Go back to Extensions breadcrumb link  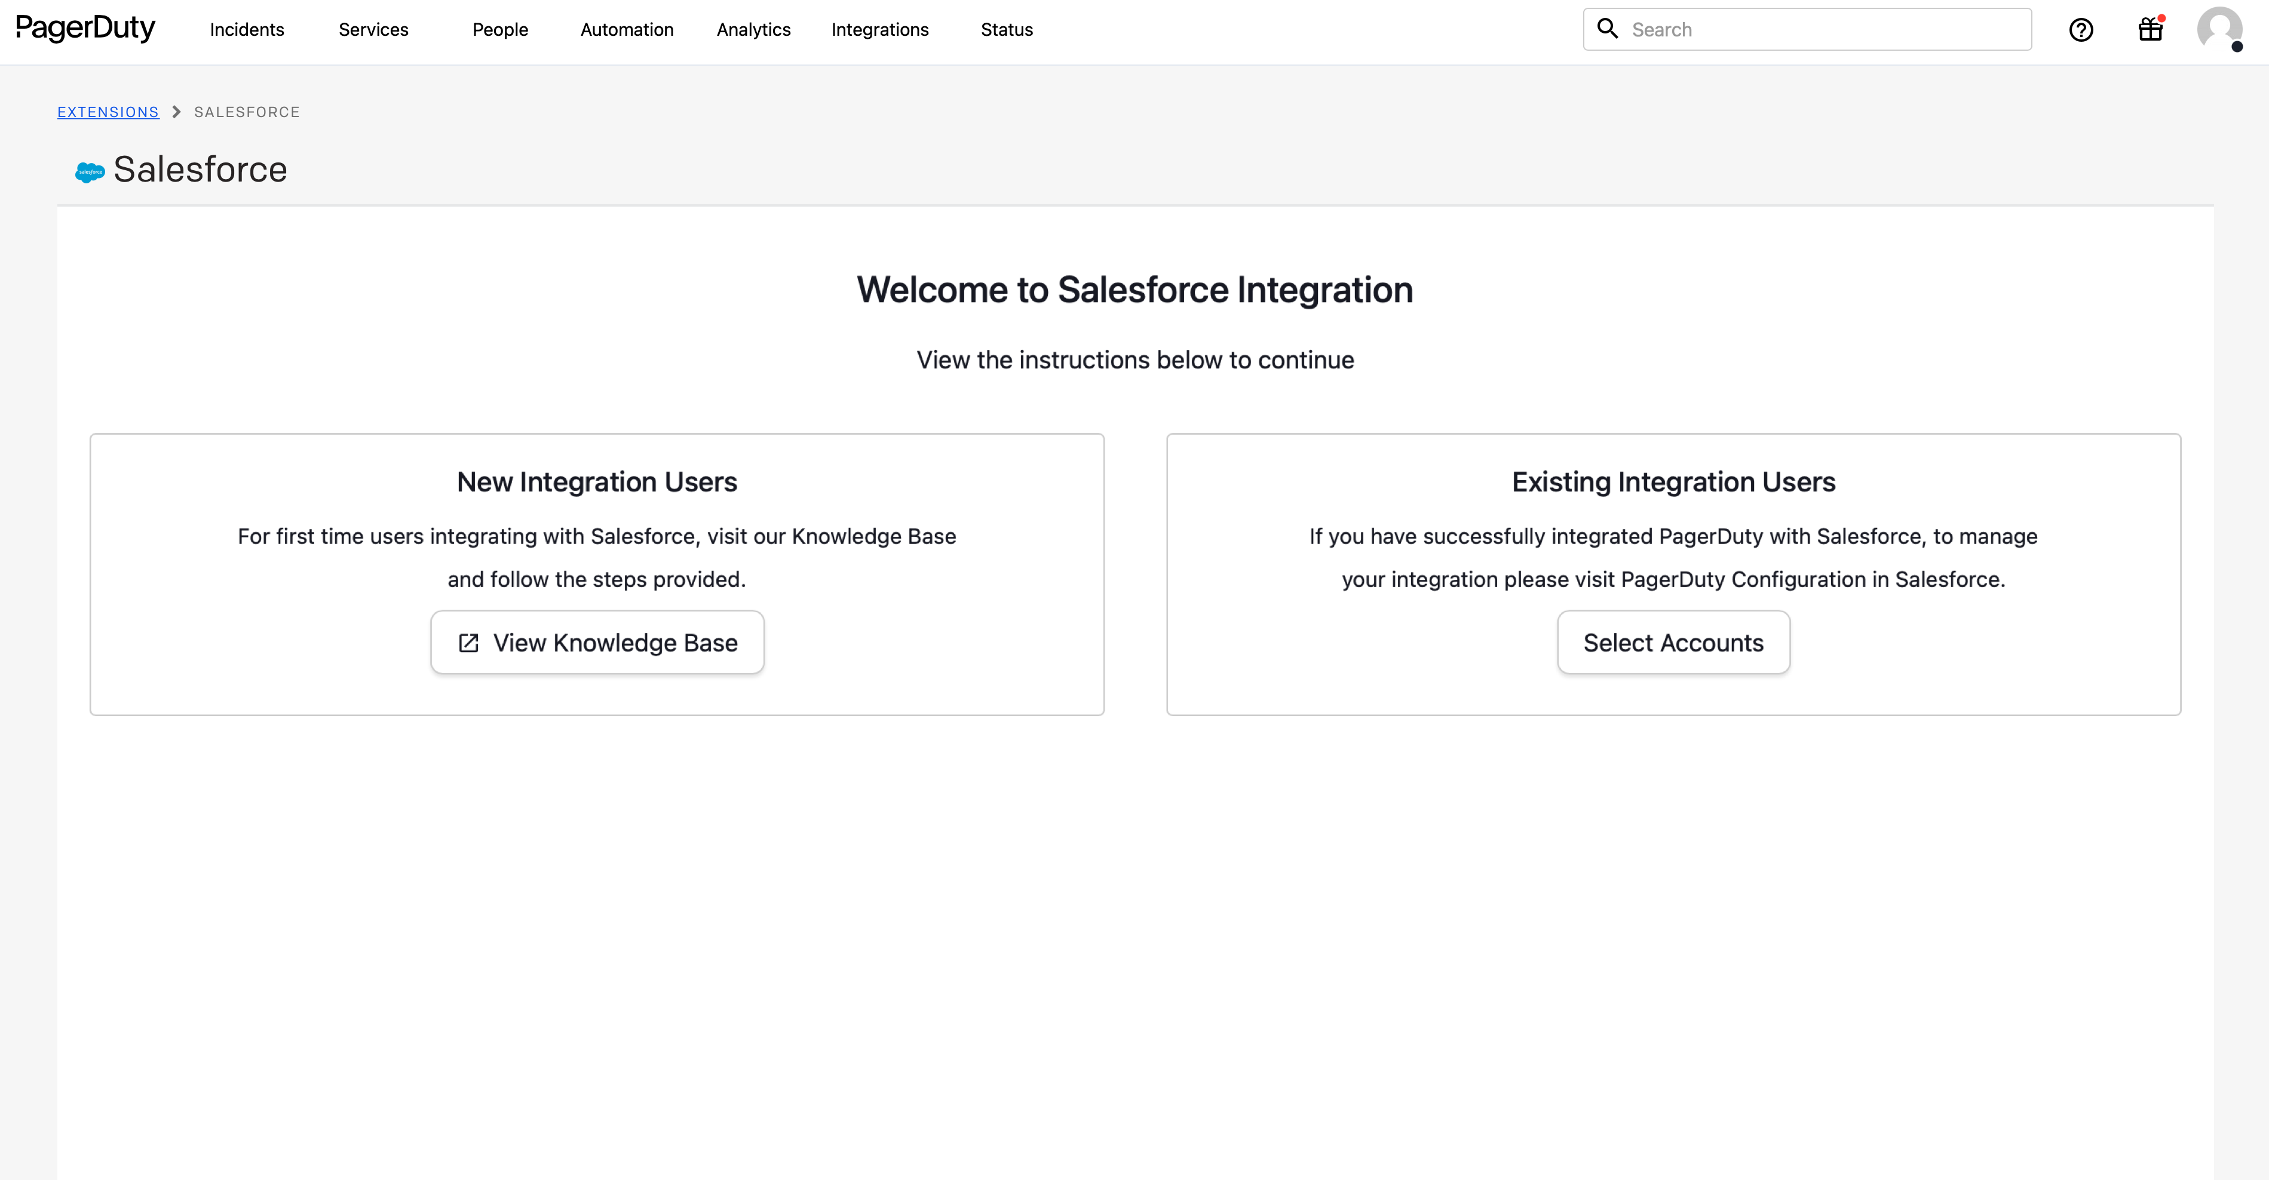pos(108,112)
